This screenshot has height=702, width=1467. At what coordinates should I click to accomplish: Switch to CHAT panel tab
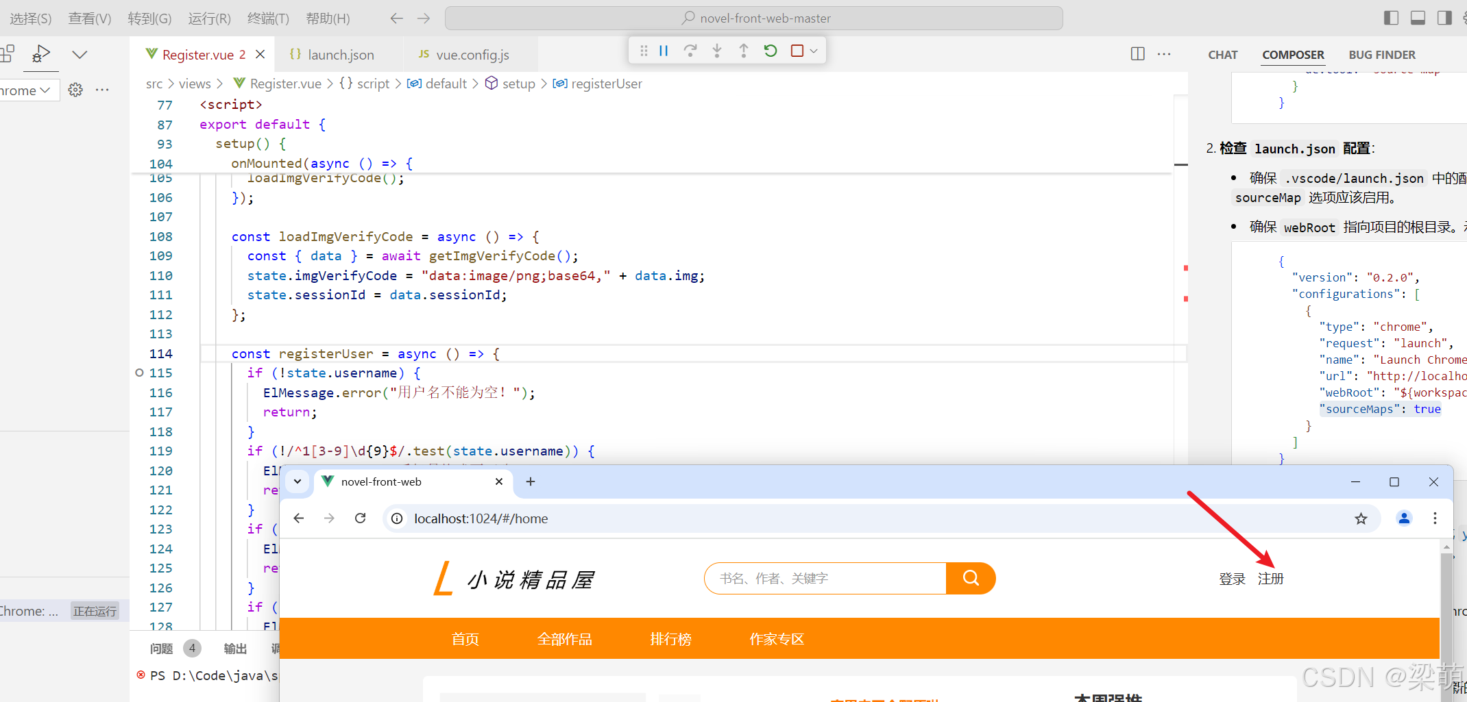tap(1223, 55)
